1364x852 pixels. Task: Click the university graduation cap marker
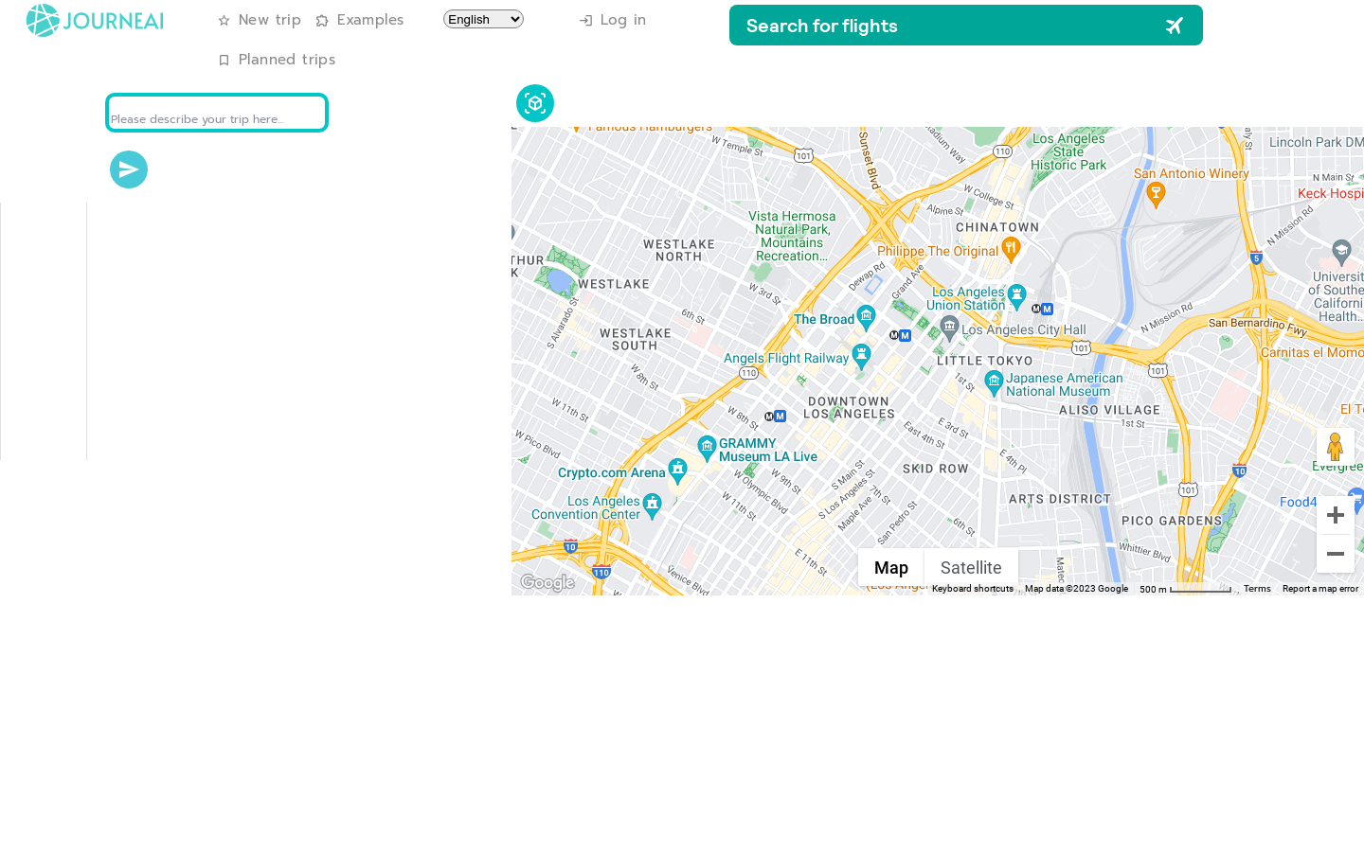coord(1340,251)
